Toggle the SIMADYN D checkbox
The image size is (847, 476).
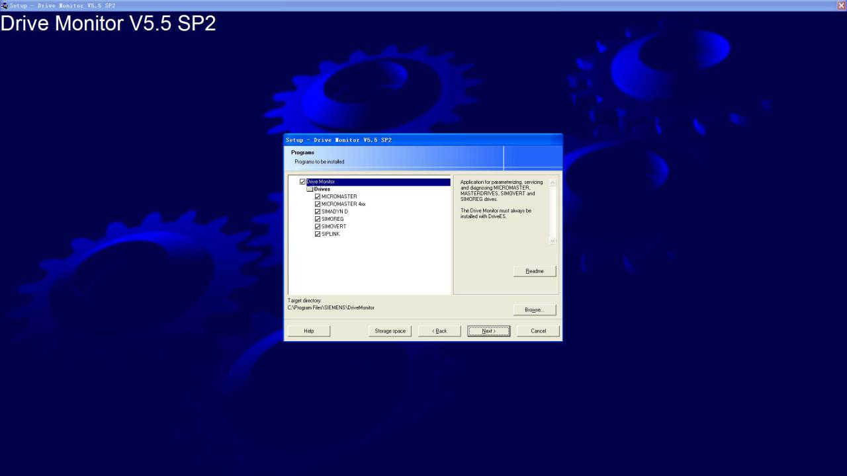click(318, 212)
